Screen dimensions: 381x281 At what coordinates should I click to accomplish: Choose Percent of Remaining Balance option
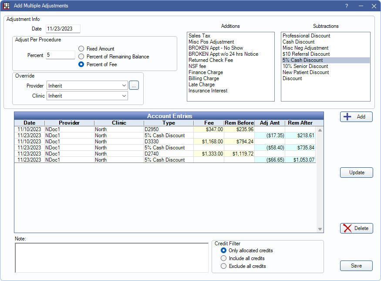click(81, 57)
